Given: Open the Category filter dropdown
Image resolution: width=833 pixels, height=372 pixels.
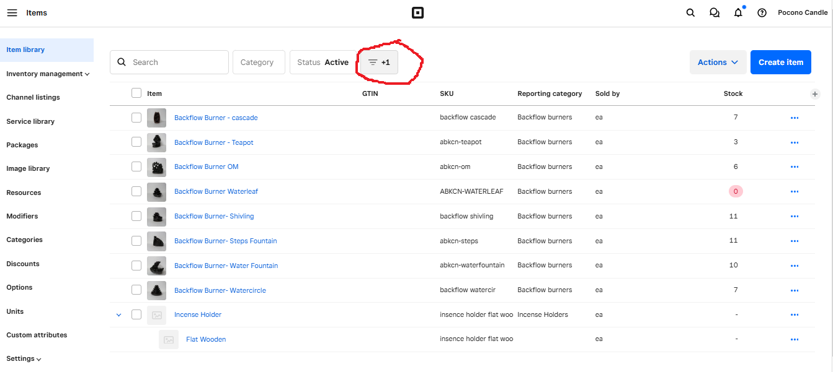Looking at the screenshot, I should point(259,63).
